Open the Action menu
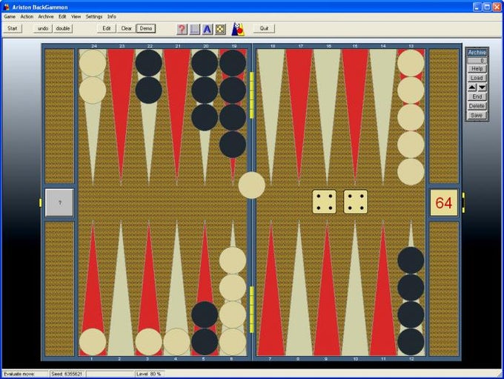Screen dimensions: 504x379 [x=27, y=16]
